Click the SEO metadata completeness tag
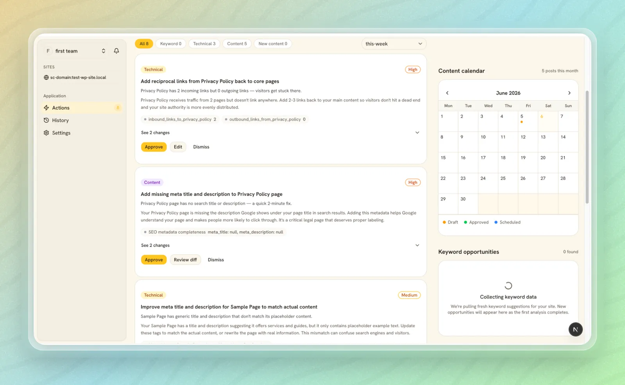The height and width of the screenshot is (385, 625). [213, 232]
